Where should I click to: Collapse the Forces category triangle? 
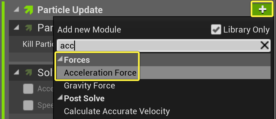click(x=60, y=59)
